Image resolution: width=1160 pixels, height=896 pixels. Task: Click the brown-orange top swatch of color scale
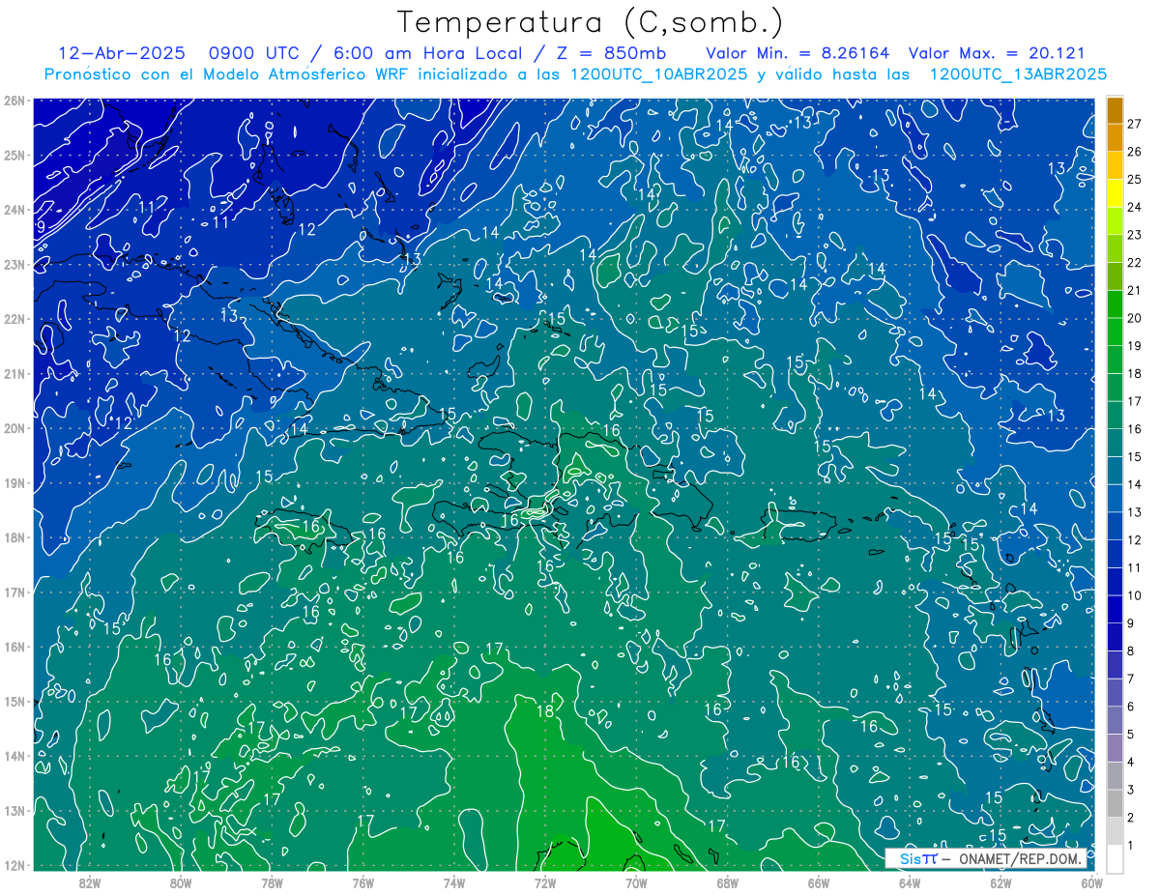coord(1115,111)
